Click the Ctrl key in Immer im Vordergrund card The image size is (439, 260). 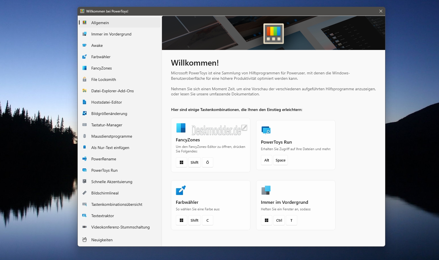coord(279,220)
